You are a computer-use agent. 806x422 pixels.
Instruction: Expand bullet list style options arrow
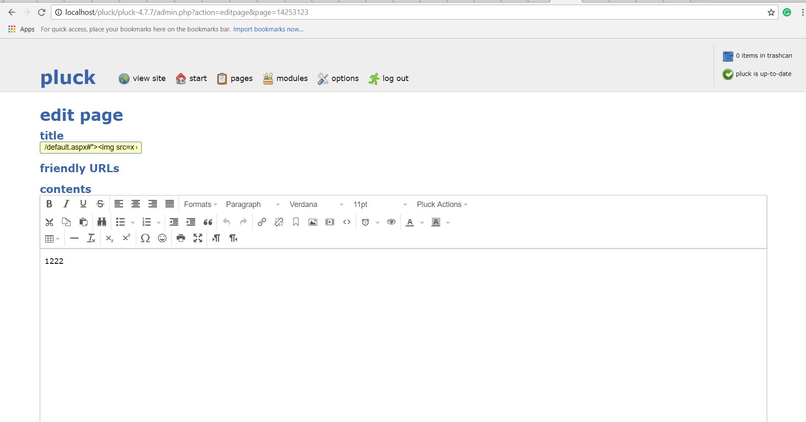point(133,222)
